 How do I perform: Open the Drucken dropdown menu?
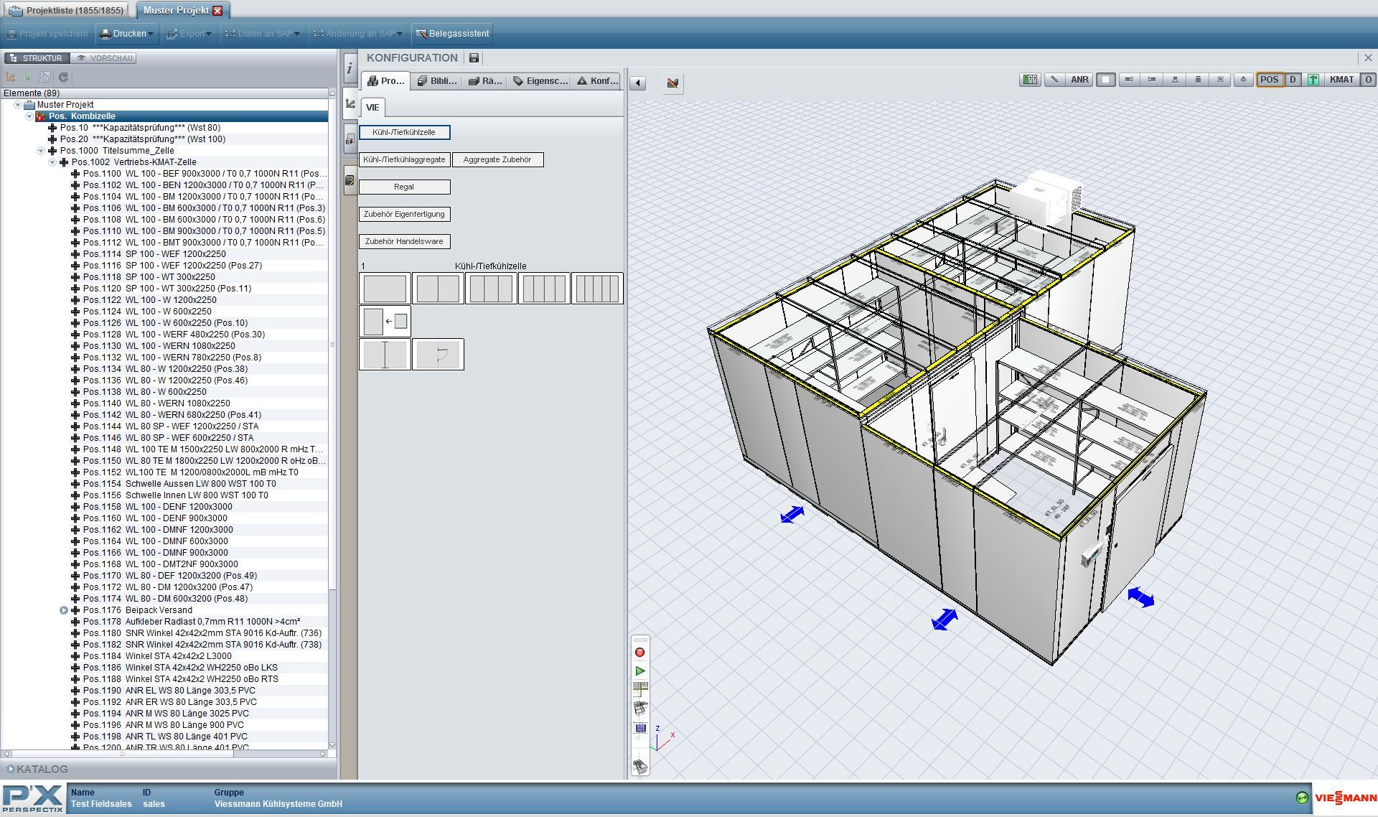[126, 34]
